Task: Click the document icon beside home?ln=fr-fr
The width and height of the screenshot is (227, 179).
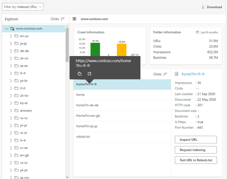Action: pyautogui.click(x=176, y=74)
